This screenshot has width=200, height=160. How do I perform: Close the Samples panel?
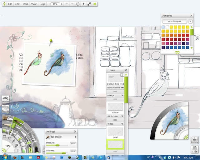click(x=191, y=16)
